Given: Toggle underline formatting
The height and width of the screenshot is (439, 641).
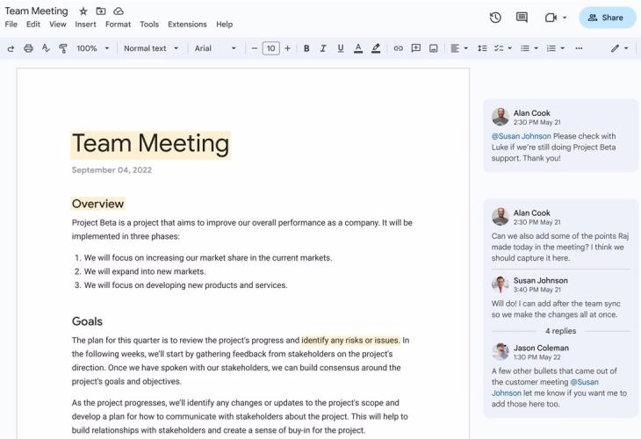Looking at the screenshot, I should (x=340, y=48).
